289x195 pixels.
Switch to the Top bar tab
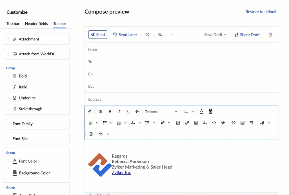tap(13, 24)
